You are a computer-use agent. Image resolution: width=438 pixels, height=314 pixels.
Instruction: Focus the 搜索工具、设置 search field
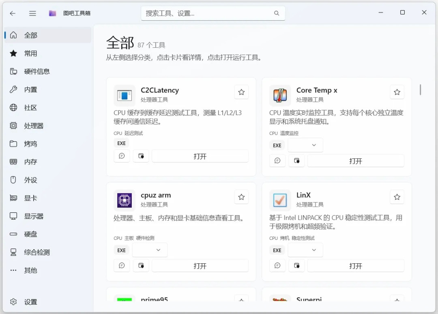pos(213,13)
